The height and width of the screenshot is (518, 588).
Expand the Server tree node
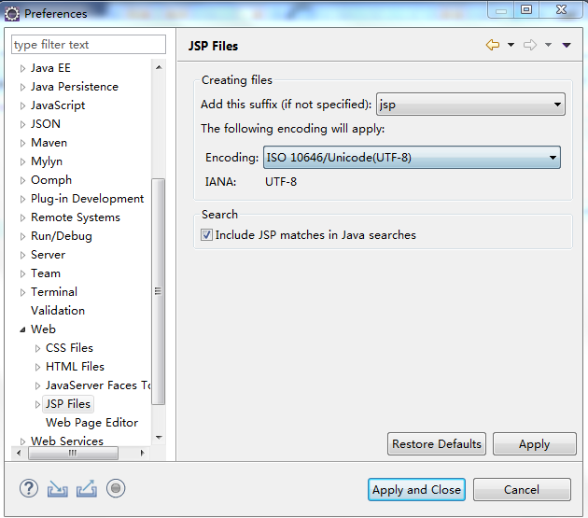(22, 256)
